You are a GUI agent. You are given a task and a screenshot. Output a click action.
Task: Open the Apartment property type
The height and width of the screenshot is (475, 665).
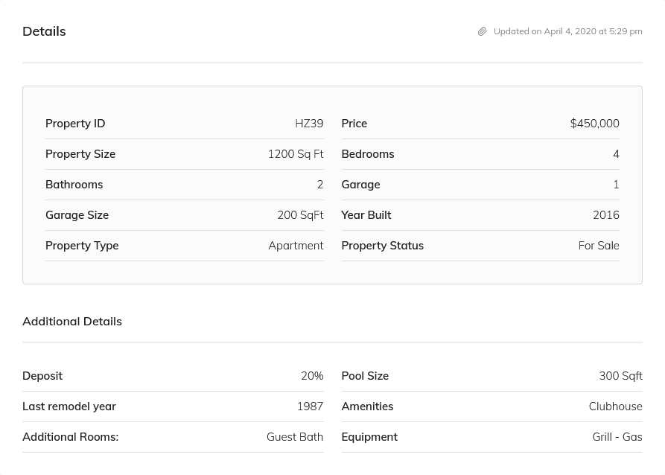[296, 246]
